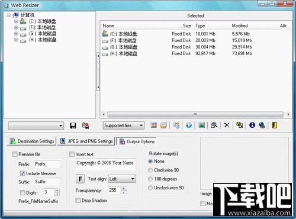Screen dimensions: 296x219
Task: Expand the C: drive tree node
Action: coord(16,21)
